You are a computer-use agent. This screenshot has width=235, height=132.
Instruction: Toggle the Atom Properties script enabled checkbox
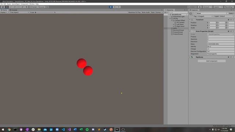pyautogui.click(x=194, y=31)
